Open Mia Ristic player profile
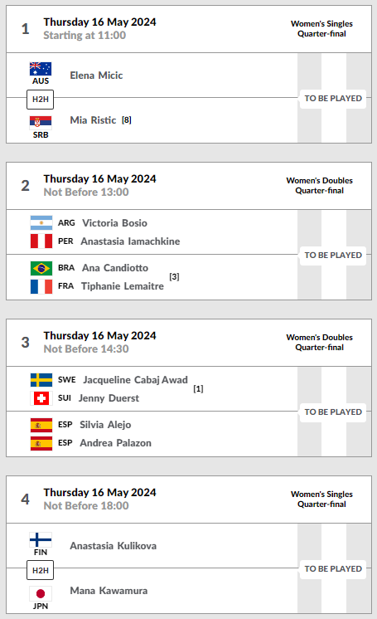Screen dimensions: 377x619 [93, 120]
